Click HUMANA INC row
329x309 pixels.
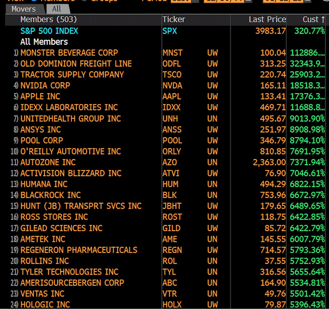[x=44, y=184]
